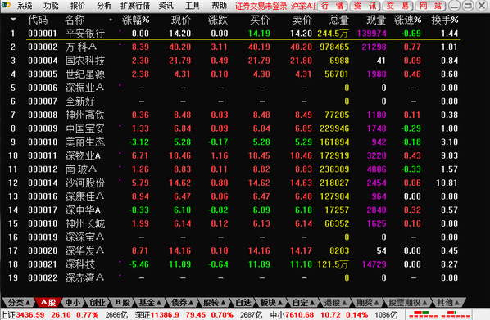Sort by 涨速% column header
The height and width of the screenshot is (320, 490).
click(408, 20)
